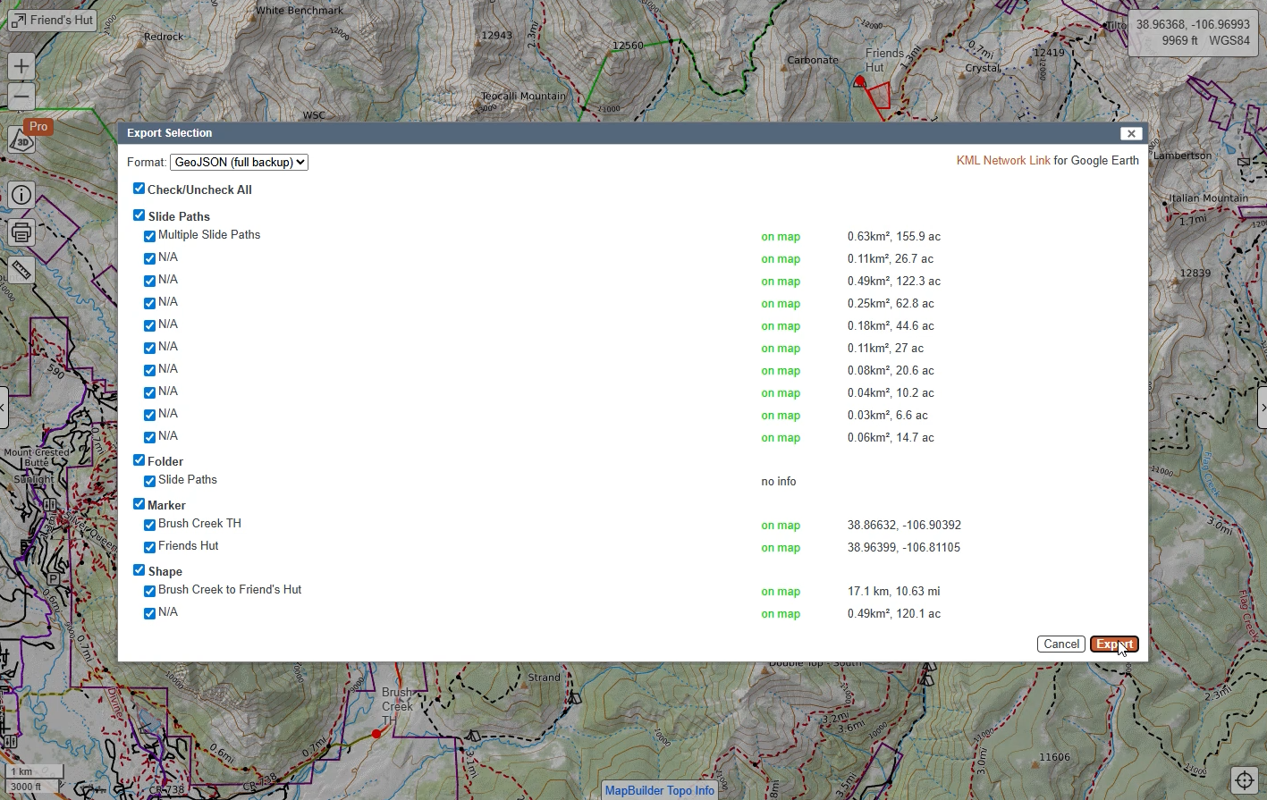Uncheck the N/A item with 44.6 ac

149,326
